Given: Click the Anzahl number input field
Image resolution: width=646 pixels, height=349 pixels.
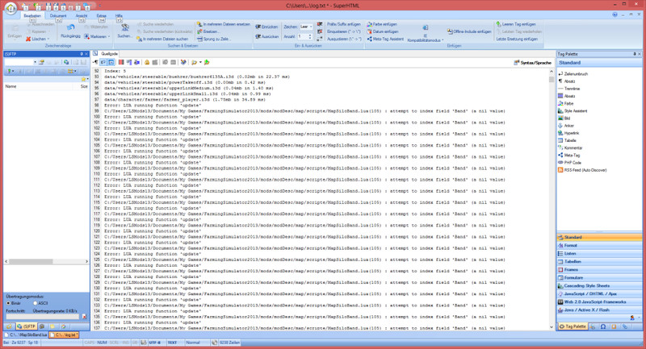Looking at the screenshot, I should 302,36.
